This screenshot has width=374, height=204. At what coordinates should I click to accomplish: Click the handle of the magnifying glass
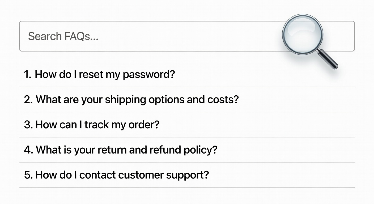click(328, 59)
